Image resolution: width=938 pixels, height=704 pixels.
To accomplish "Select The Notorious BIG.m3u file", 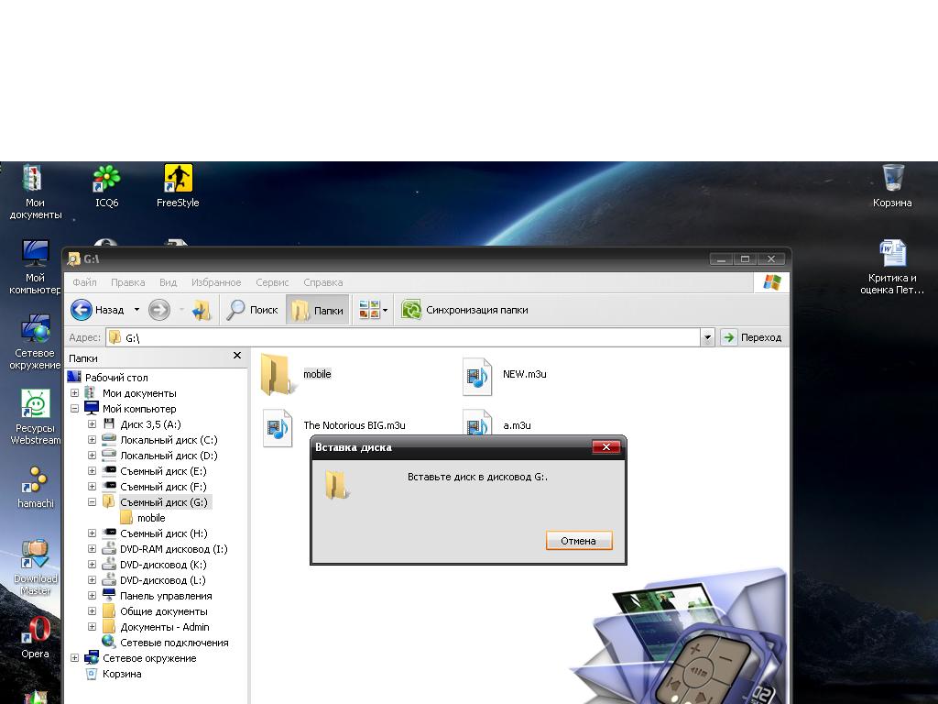I will point(277,427).
